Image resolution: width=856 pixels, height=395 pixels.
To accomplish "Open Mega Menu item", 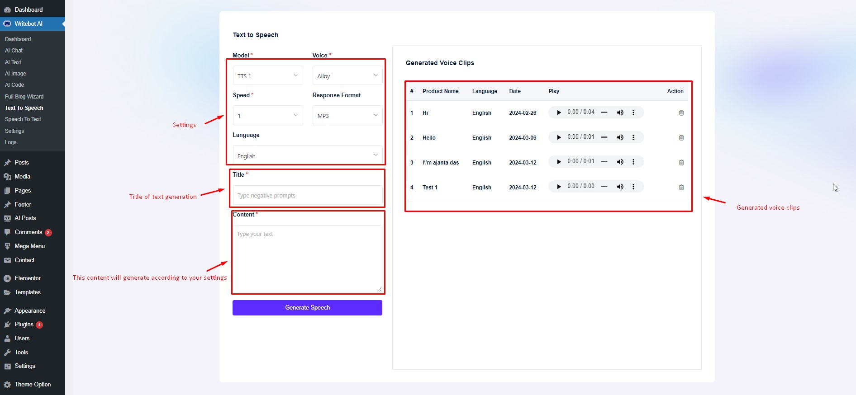I will [33, 246].
